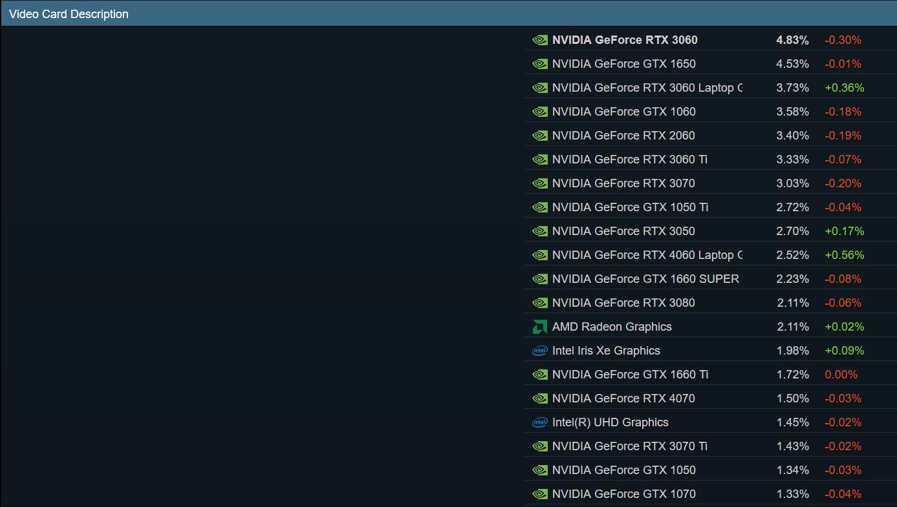The height and width of the screenshot is (507, 897).
Task: Select NVIDIA GeForce GTX 1660 Ti name
Action: click(630, 375)
